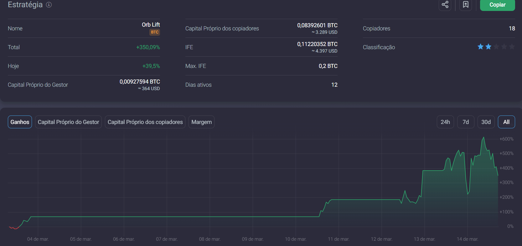This screenshot has height=246, width=522.
Task: Set chart range to 24h
Action: tap(445, 122)
